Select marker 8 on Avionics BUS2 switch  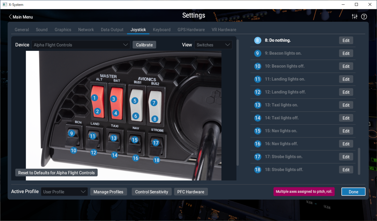(155, 119)
